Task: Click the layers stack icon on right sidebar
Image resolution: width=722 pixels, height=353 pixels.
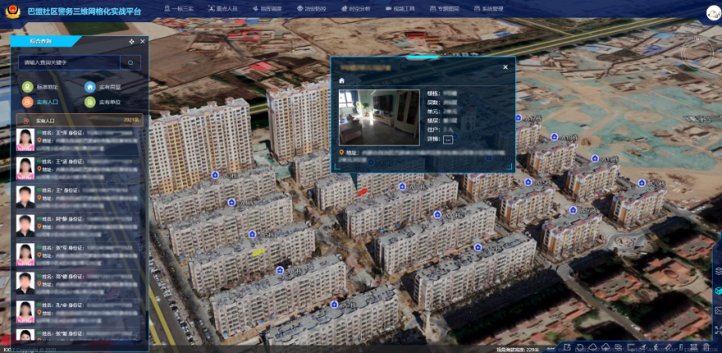Action: [717, 271]
